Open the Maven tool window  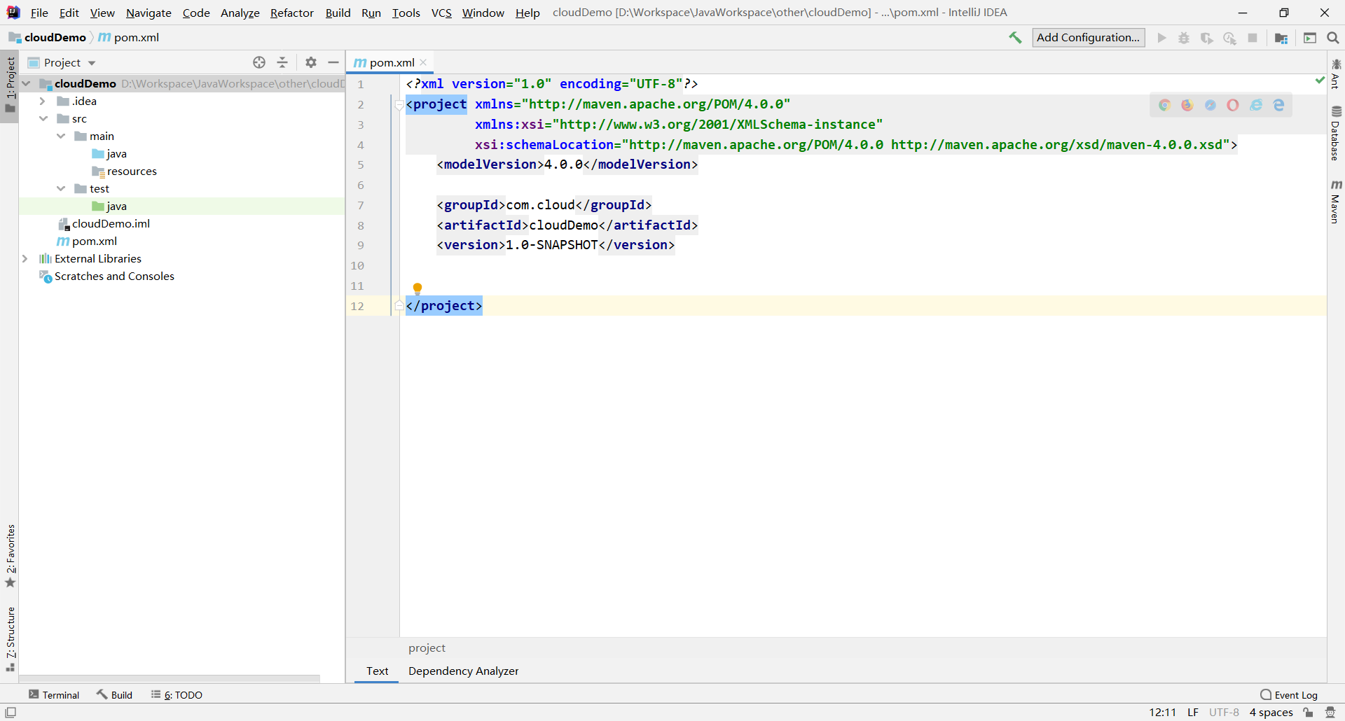(x=1336, y=202)
